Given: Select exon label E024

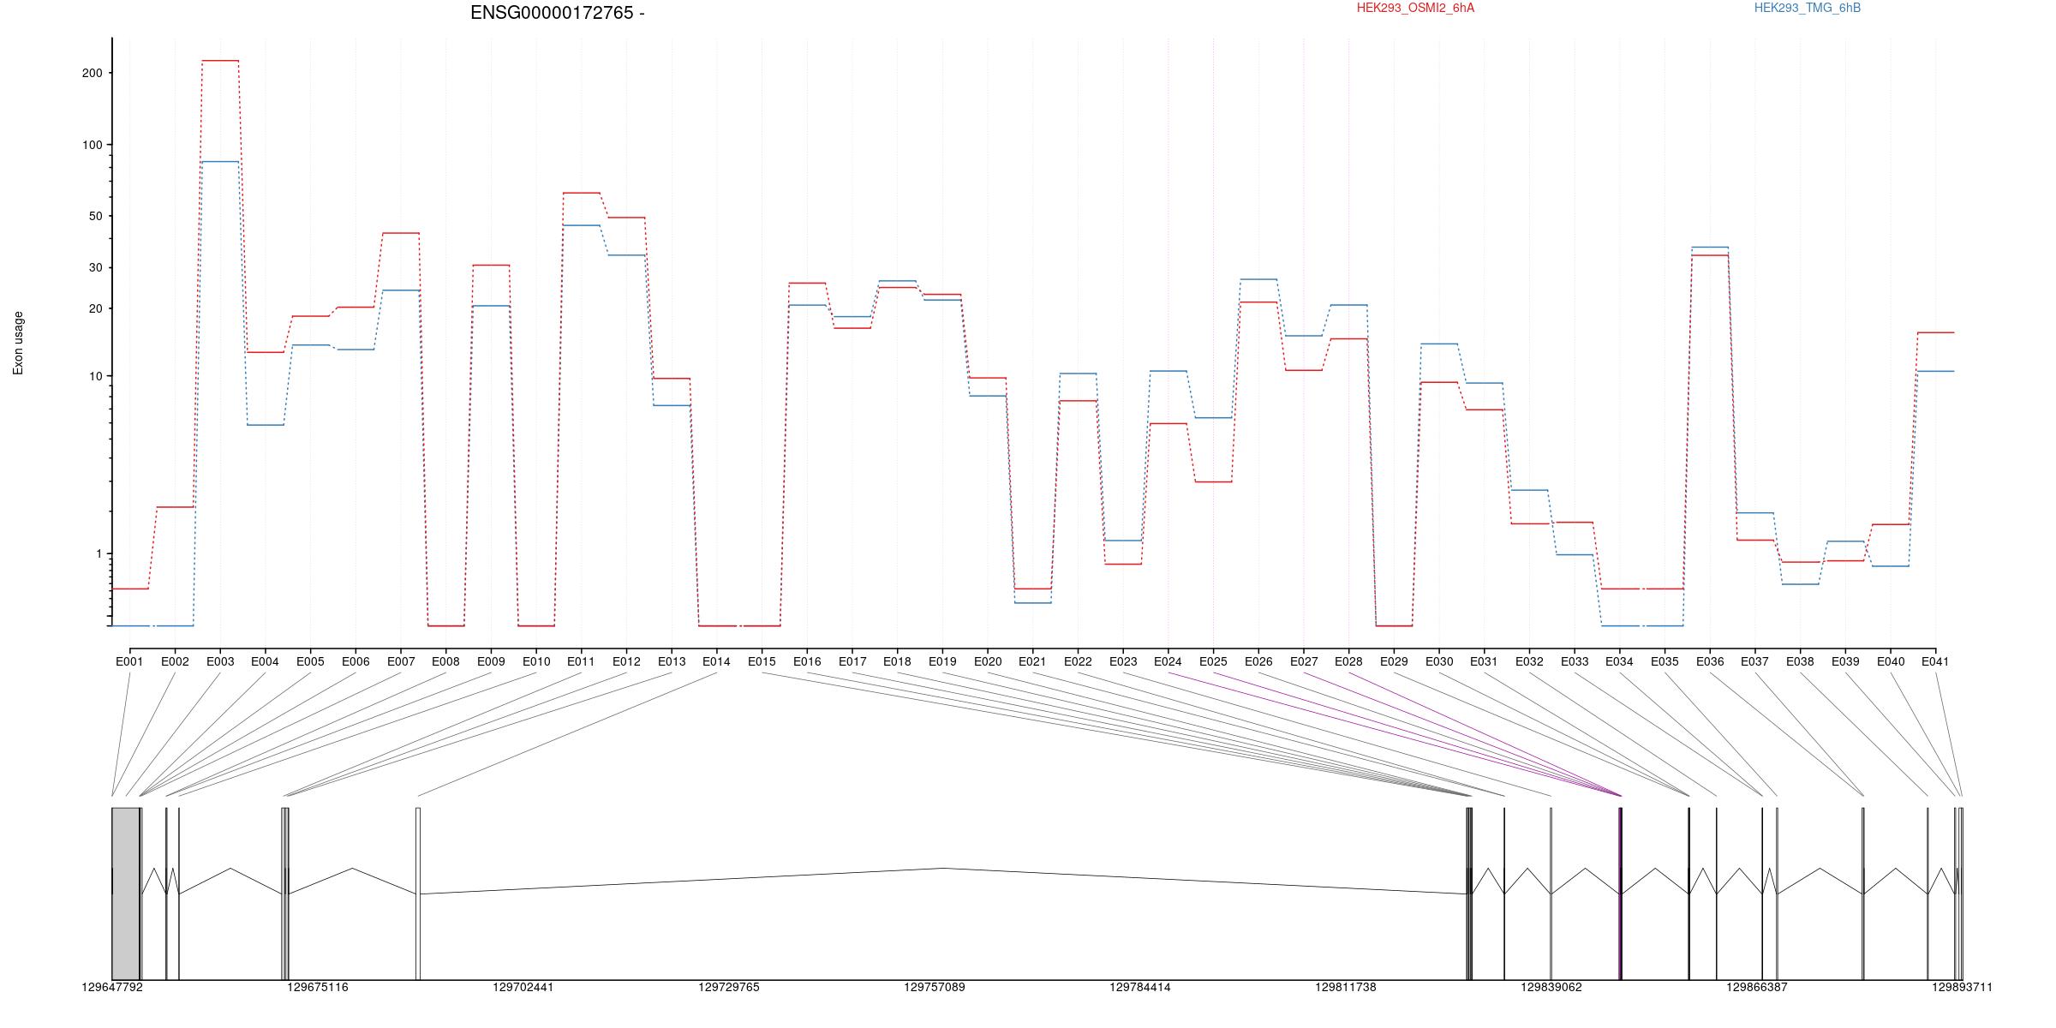Looking at the screenshot, I should click(1168, 661).
